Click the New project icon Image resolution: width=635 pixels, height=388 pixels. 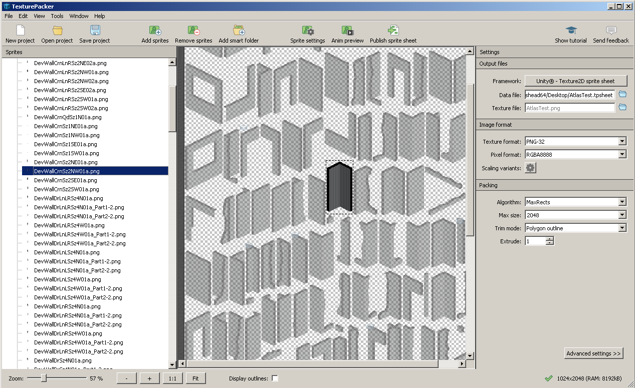click(20, 31)
